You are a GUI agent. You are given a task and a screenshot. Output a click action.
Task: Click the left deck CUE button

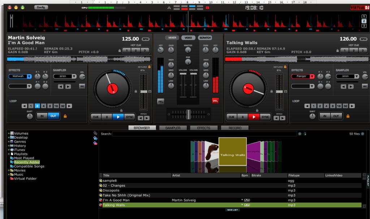[96, 117]
